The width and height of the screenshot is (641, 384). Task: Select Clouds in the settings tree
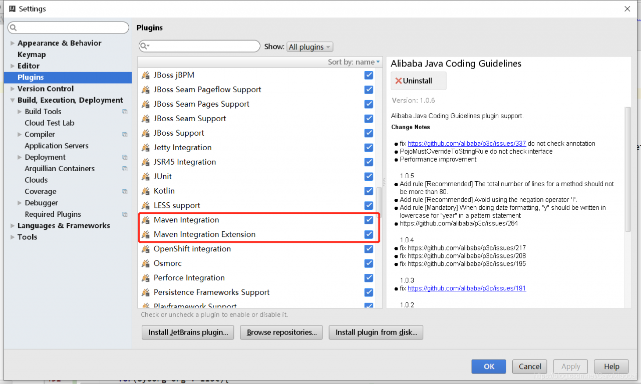pos(36,180)
